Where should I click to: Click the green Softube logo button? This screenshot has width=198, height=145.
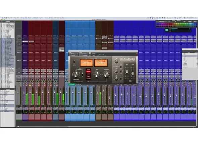click(72, 84)
